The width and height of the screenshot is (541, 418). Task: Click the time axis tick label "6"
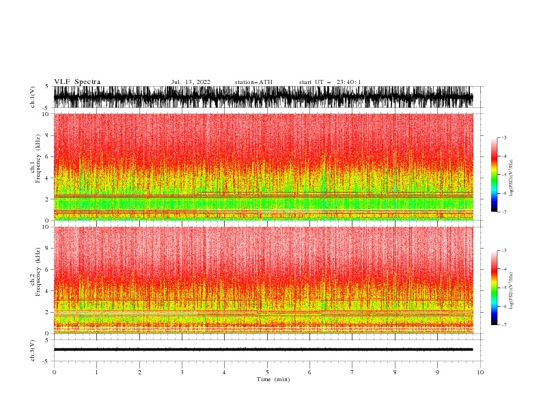click(309, 372)
